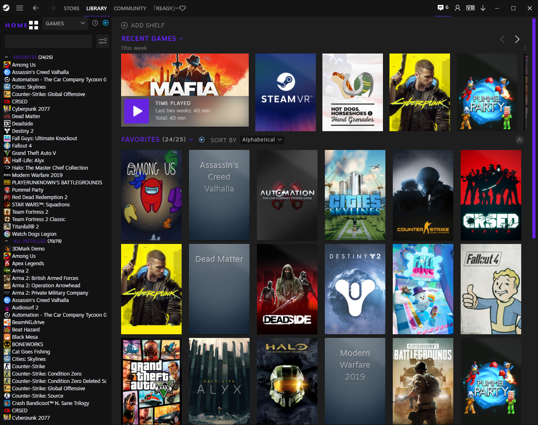Image resolution: width=538 pixels, height=425 pixels.
Task: Open Among Us icon in Favorites list
Action: click(x=7, y=65)
